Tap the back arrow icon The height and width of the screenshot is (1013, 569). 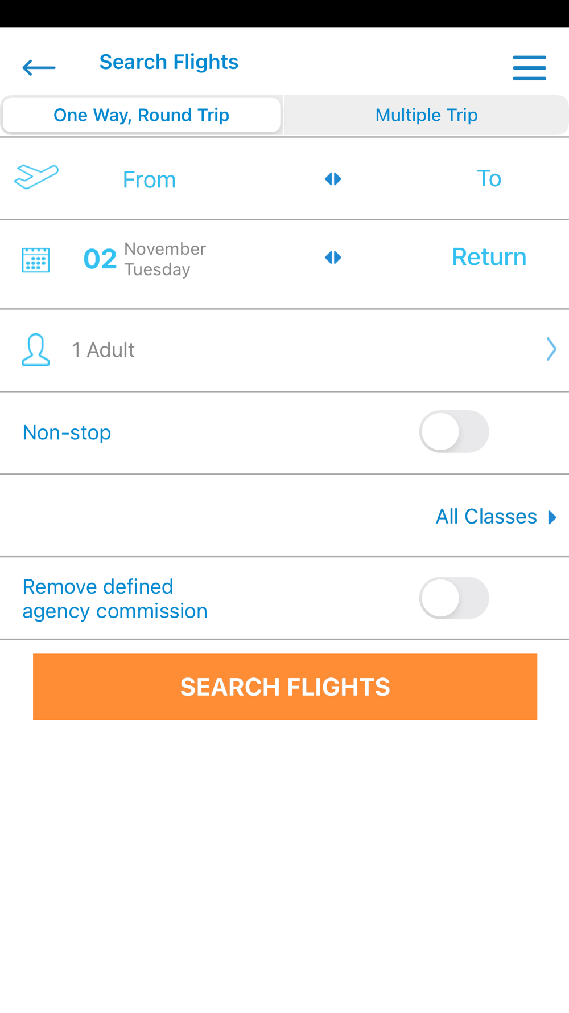[39, 68]
